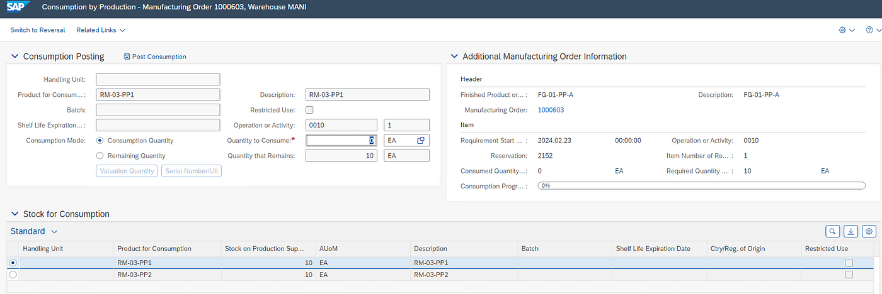Click the Handling Unit input field
Screen dimensions: 882x294
pyautogui.click(x=158, y=79)
